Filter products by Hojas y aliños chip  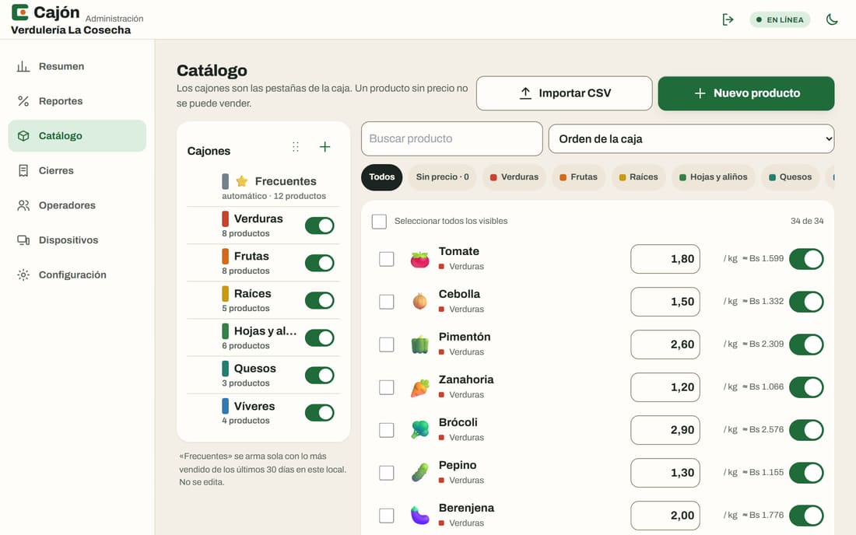coord(713,177)
